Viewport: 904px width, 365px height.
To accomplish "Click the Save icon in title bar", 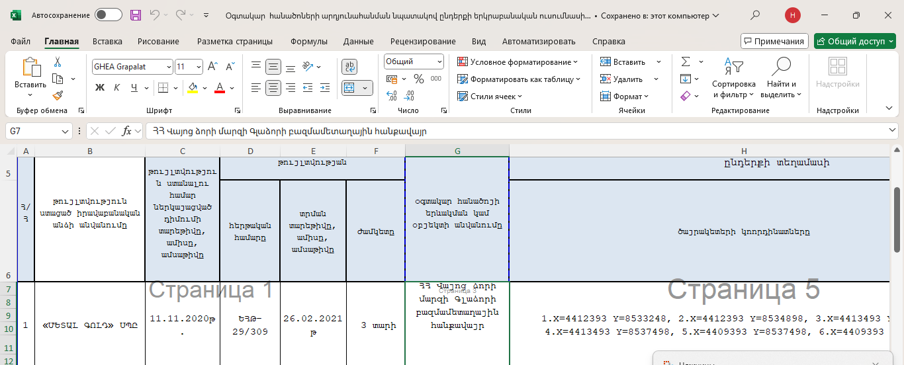I will (x=136, y=15).
